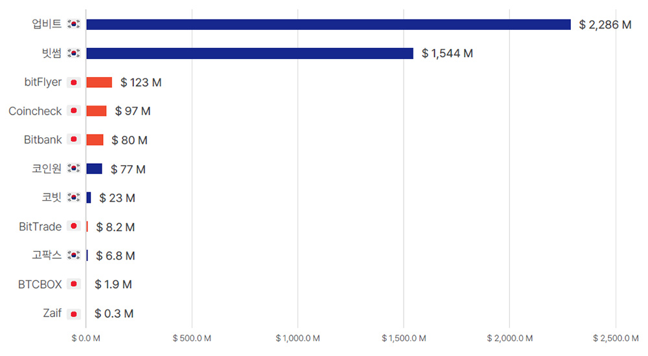Click the $ 2,500.0 M axis tick label
This screenshot has width=648, height=356.
[x=616, y=339]
